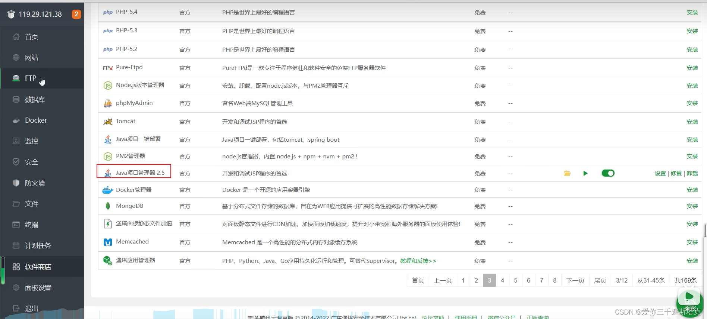707x319 pixels.
Task: Toggle the Java项目管理器 homepage display switch
Action: (608, 173)
